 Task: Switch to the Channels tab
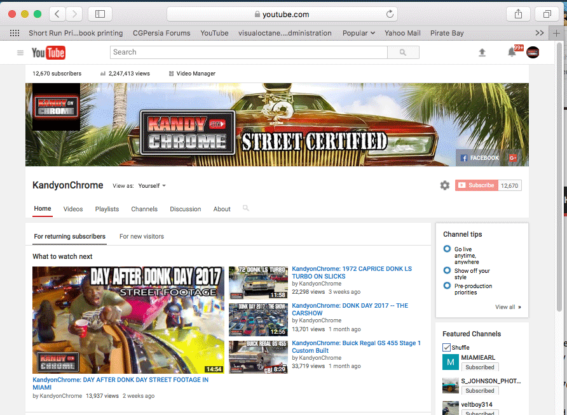coord(144,209)
